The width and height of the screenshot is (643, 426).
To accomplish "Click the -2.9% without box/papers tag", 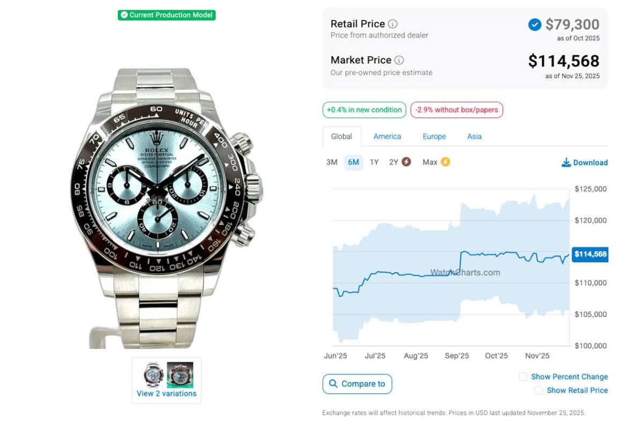I will (457, 110).
